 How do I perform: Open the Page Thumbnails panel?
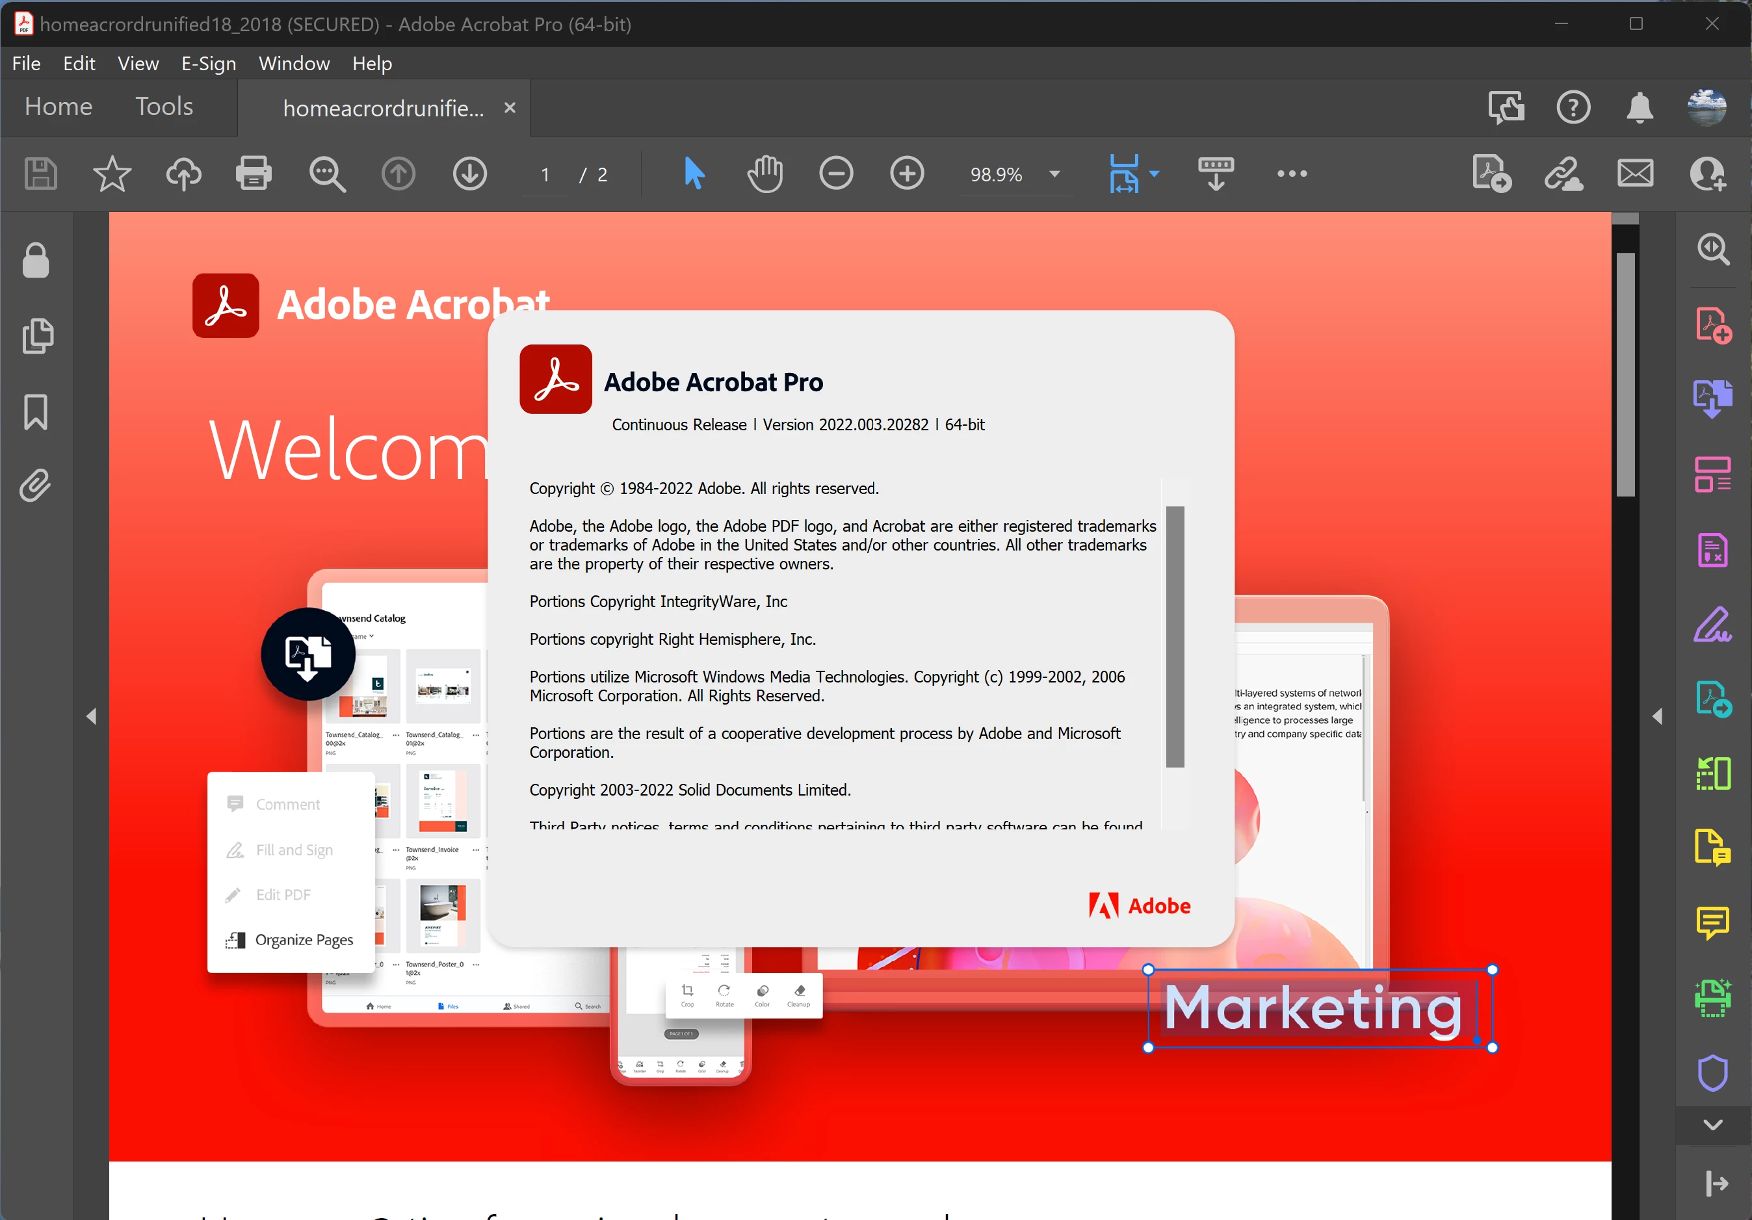pos(36,337)
